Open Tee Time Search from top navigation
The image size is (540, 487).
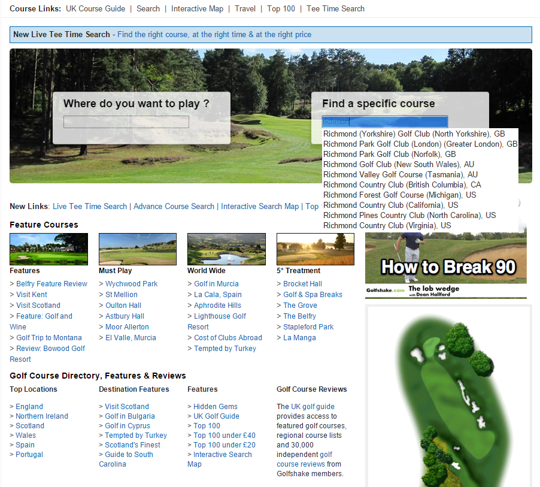pos(335,8)
